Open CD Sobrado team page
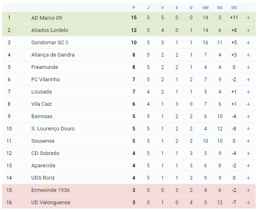 pyautogui.click(x=45, y=153)
